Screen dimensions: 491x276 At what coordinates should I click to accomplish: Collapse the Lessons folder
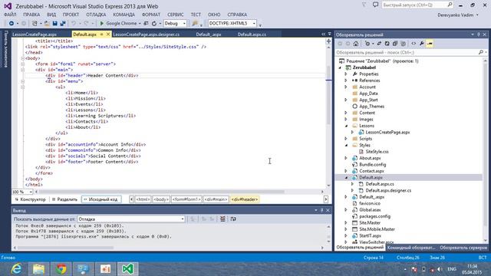tap(346, 126)
